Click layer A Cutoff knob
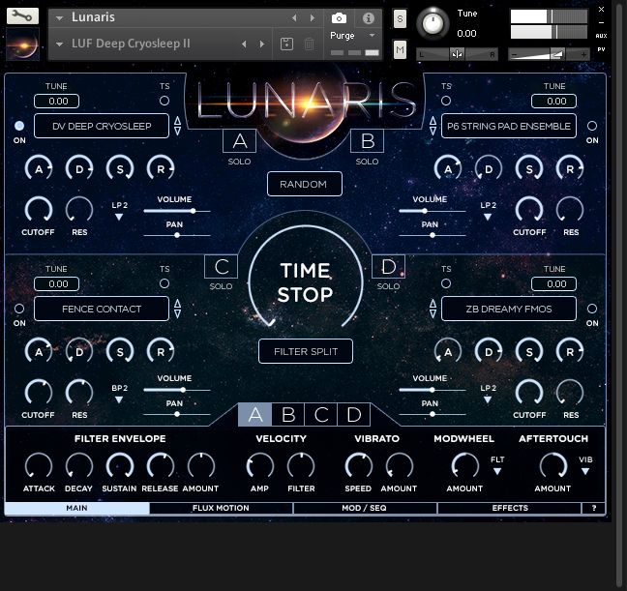The image size is (627, 591). 39,210
